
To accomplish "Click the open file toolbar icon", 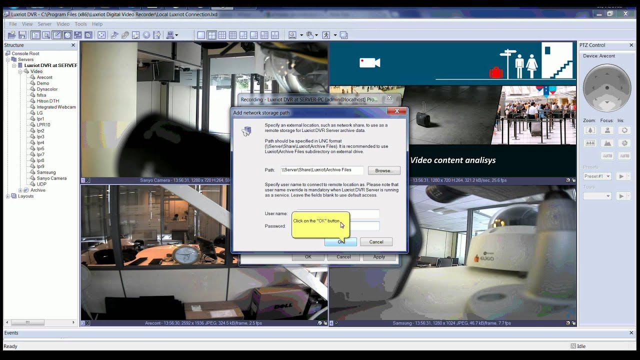I will [11, 35].
